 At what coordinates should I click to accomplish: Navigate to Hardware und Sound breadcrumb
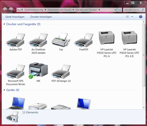[59, 10]
